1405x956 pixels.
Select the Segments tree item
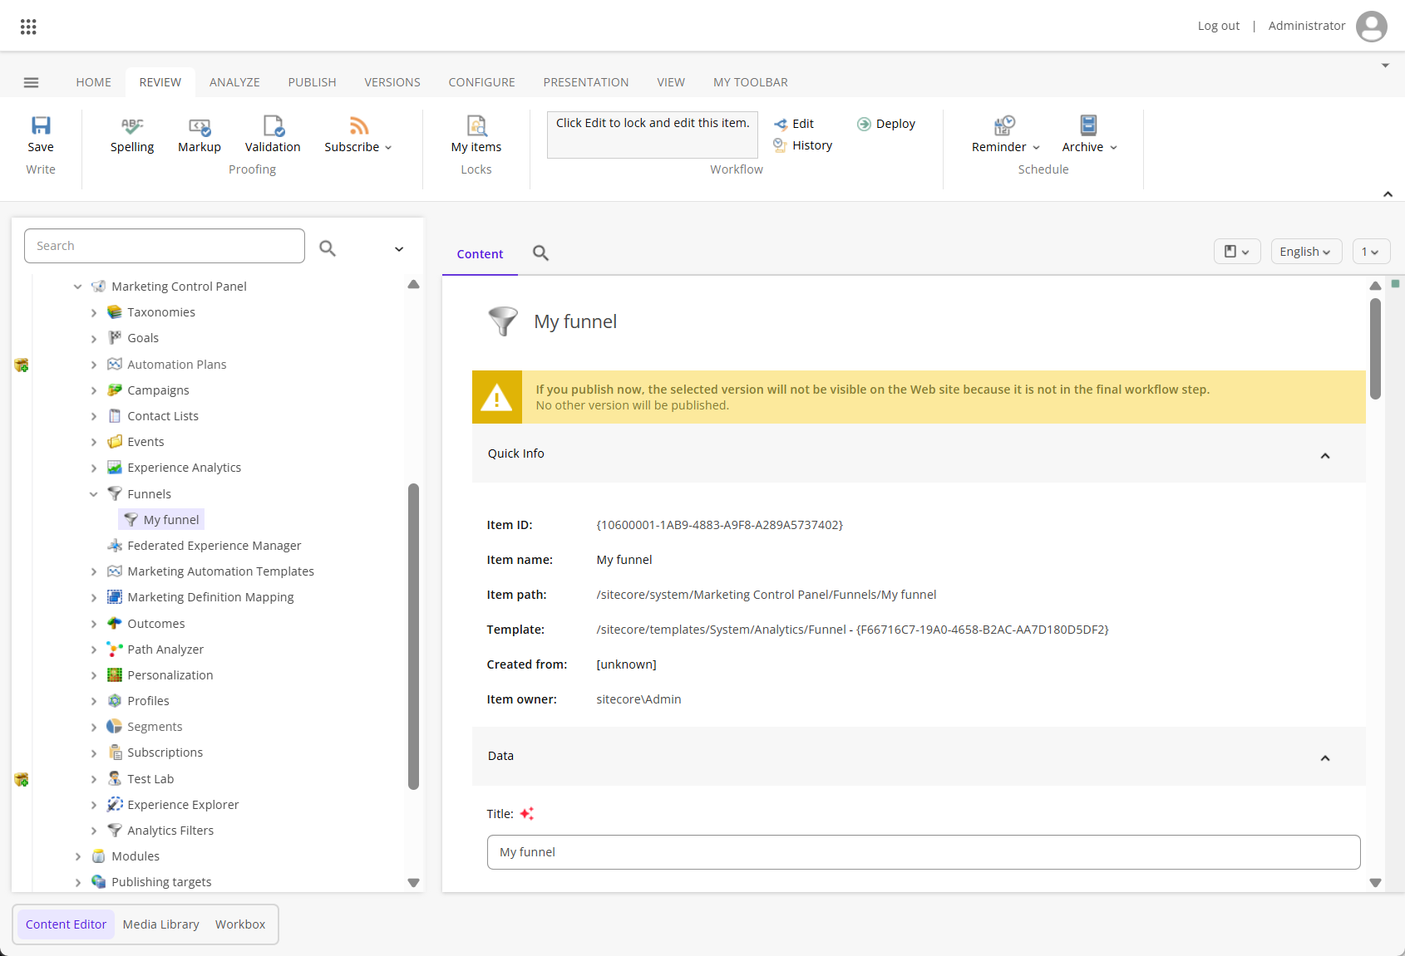coord(155,727)
